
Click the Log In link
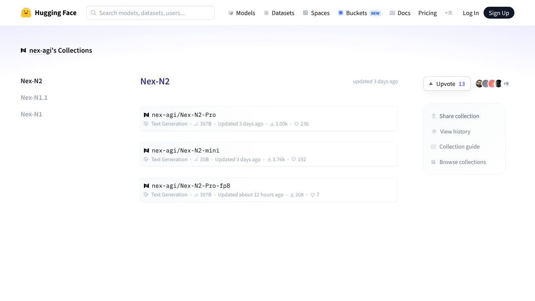point(470,13)
